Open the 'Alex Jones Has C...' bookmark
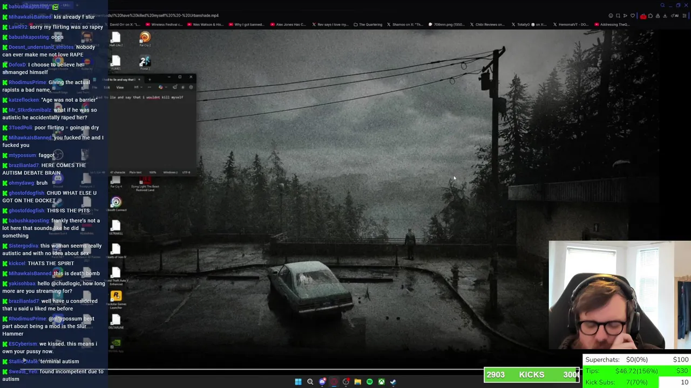 [288, 24]
